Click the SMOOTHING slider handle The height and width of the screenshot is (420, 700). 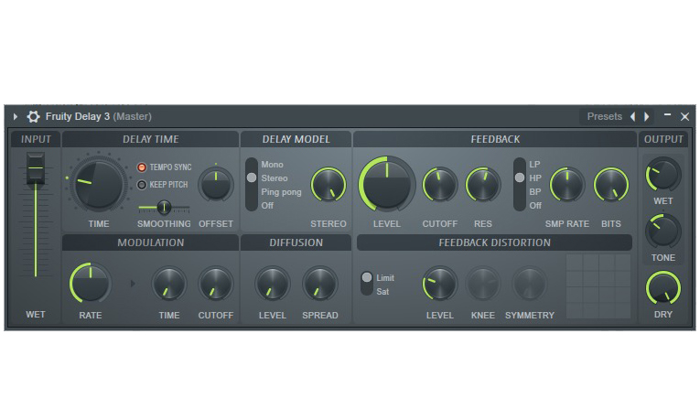(164, 207)
